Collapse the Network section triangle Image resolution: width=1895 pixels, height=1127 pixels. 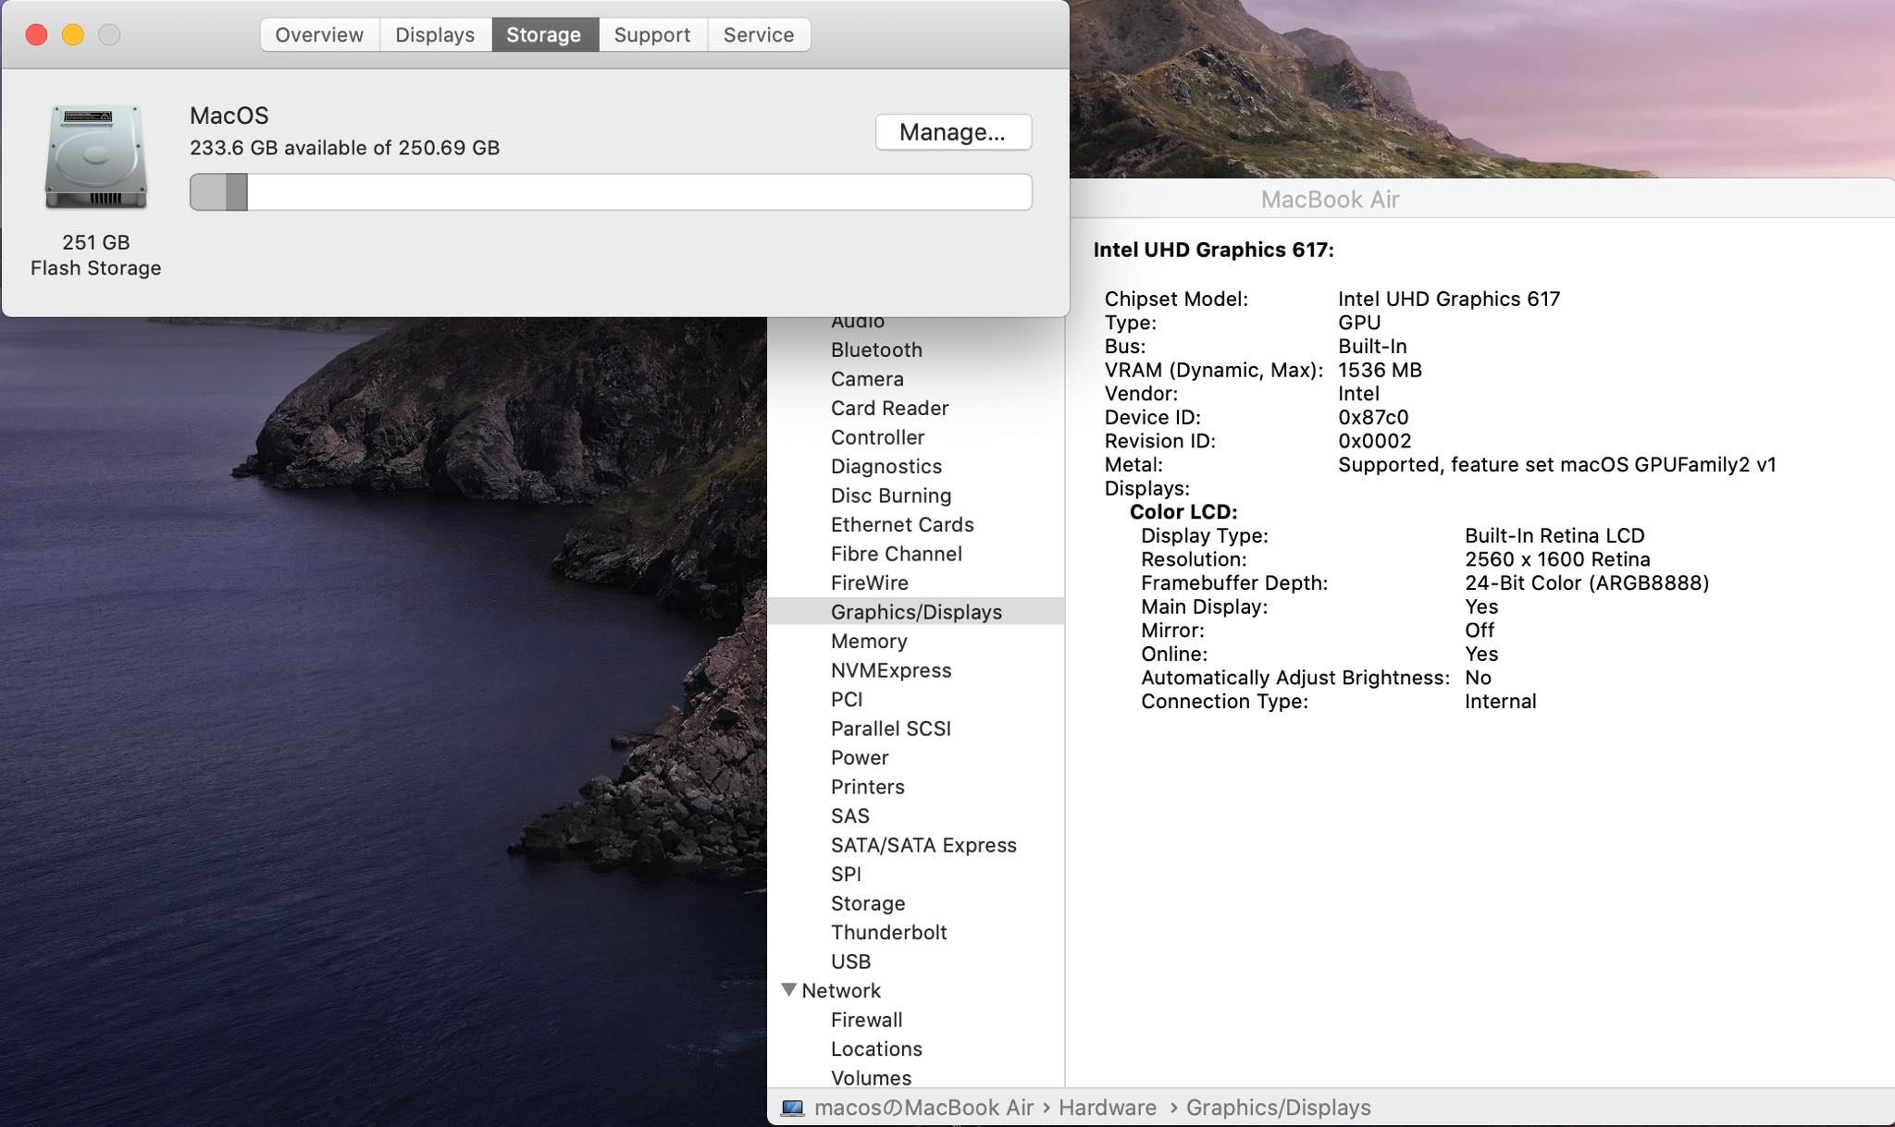tap(788, 990)
